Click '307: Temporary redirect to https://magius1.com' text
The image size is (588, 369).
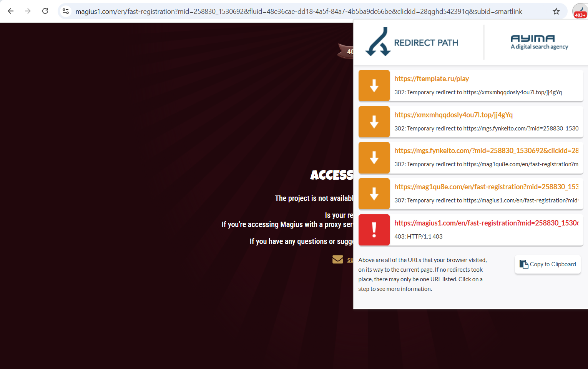pos(486,200)
